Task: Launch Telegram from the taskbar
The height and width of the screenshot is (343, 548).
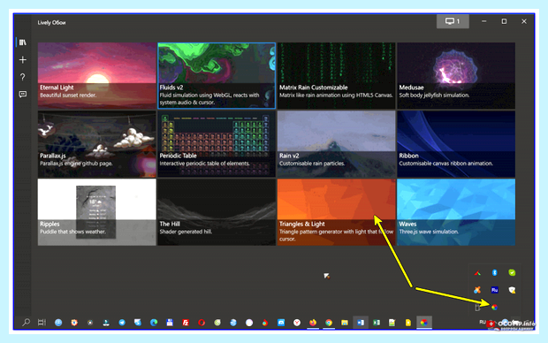Action: (x=122, y=323)
